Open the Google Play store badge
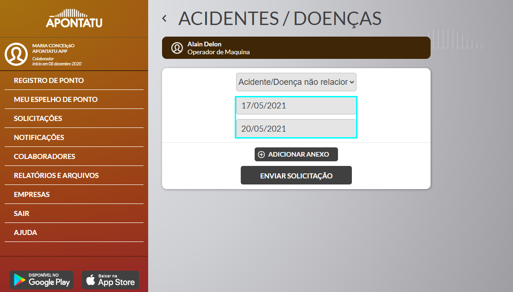 (x=42, y=280)
